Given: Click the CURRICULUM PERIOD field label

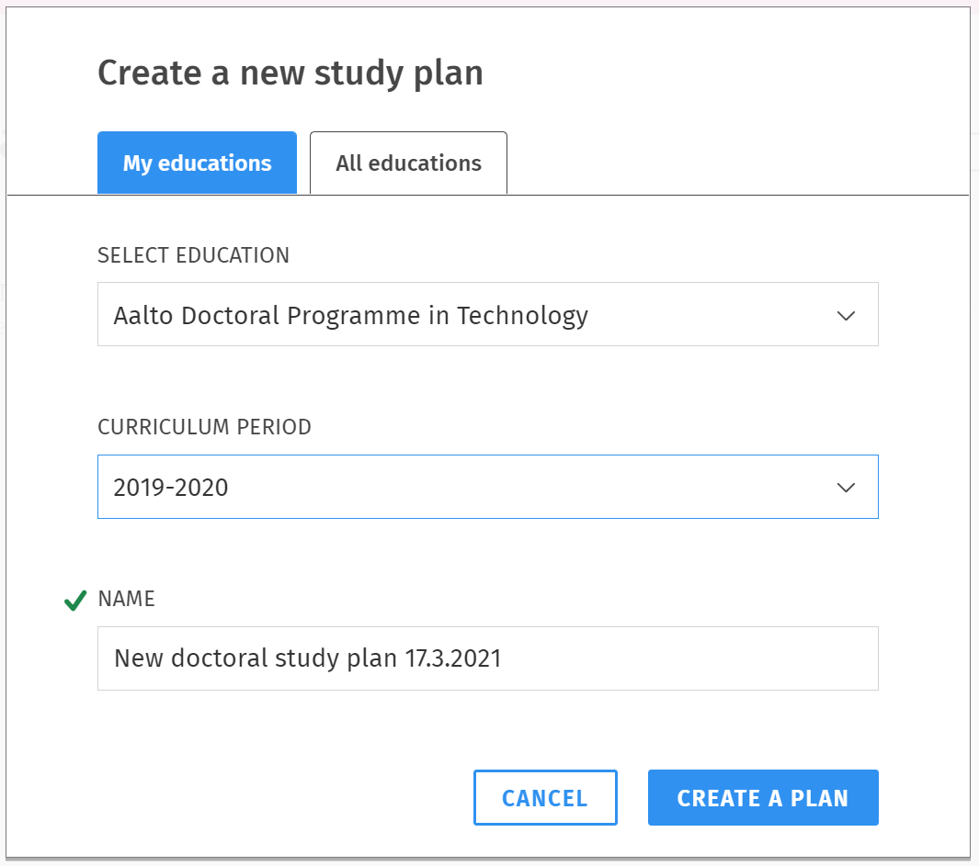Looking at the screenshot, I should (x=204, y=427).
